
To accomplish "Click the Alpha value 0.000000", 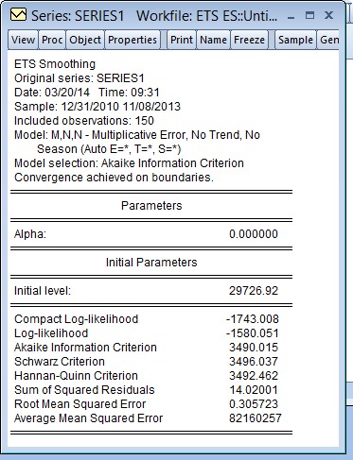I will tap(254, 234).
